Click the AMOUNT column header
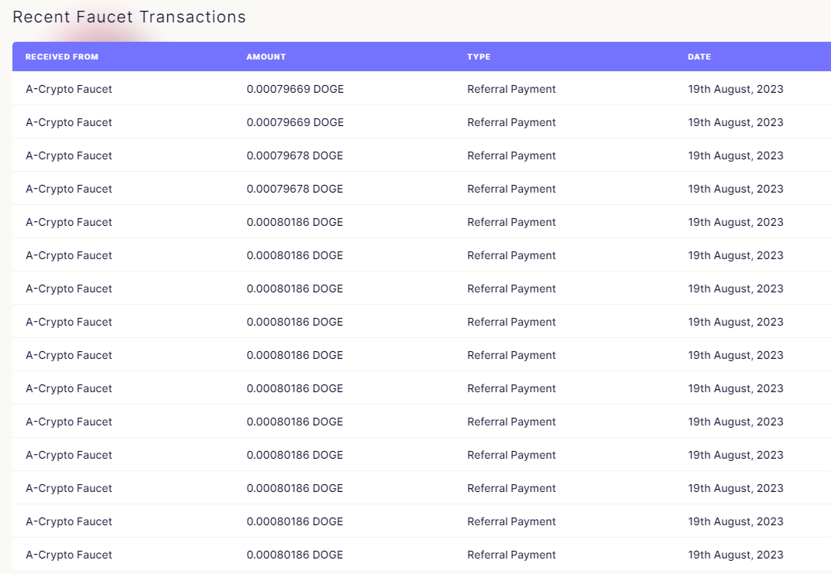 click(x=266, y=56)
